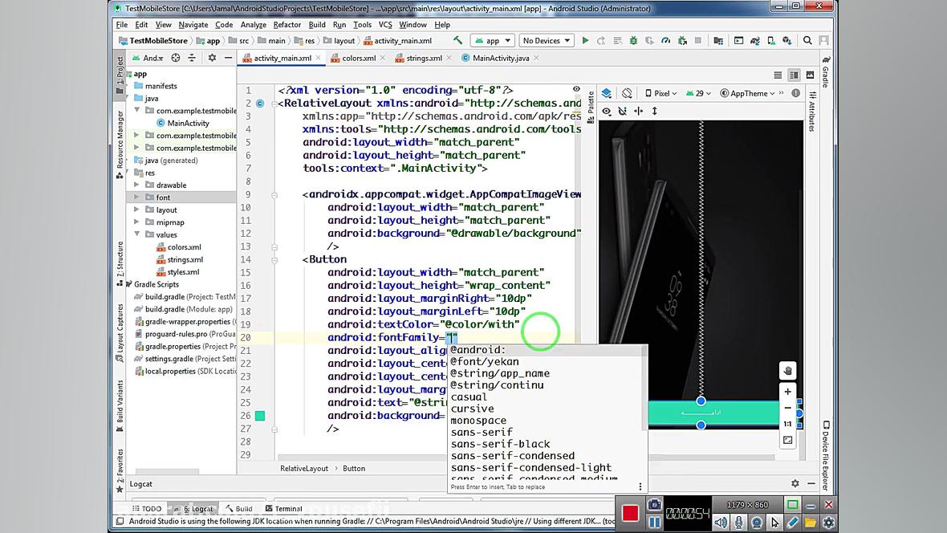Expand the drawable folder in project tree
The height and width of the screenshot is (533, 947).
tap(136, 185)
